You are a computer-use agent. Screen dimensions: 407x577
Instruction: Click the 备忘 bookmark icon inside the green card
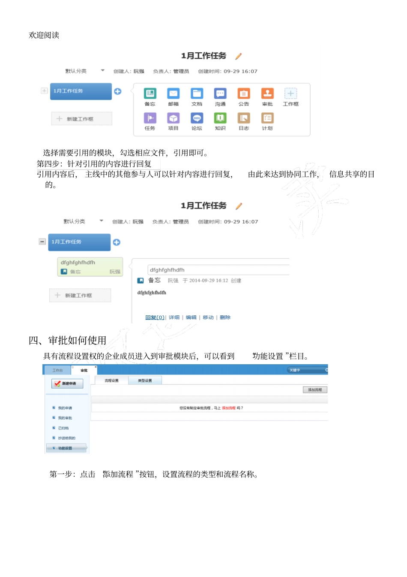[64, 271]
